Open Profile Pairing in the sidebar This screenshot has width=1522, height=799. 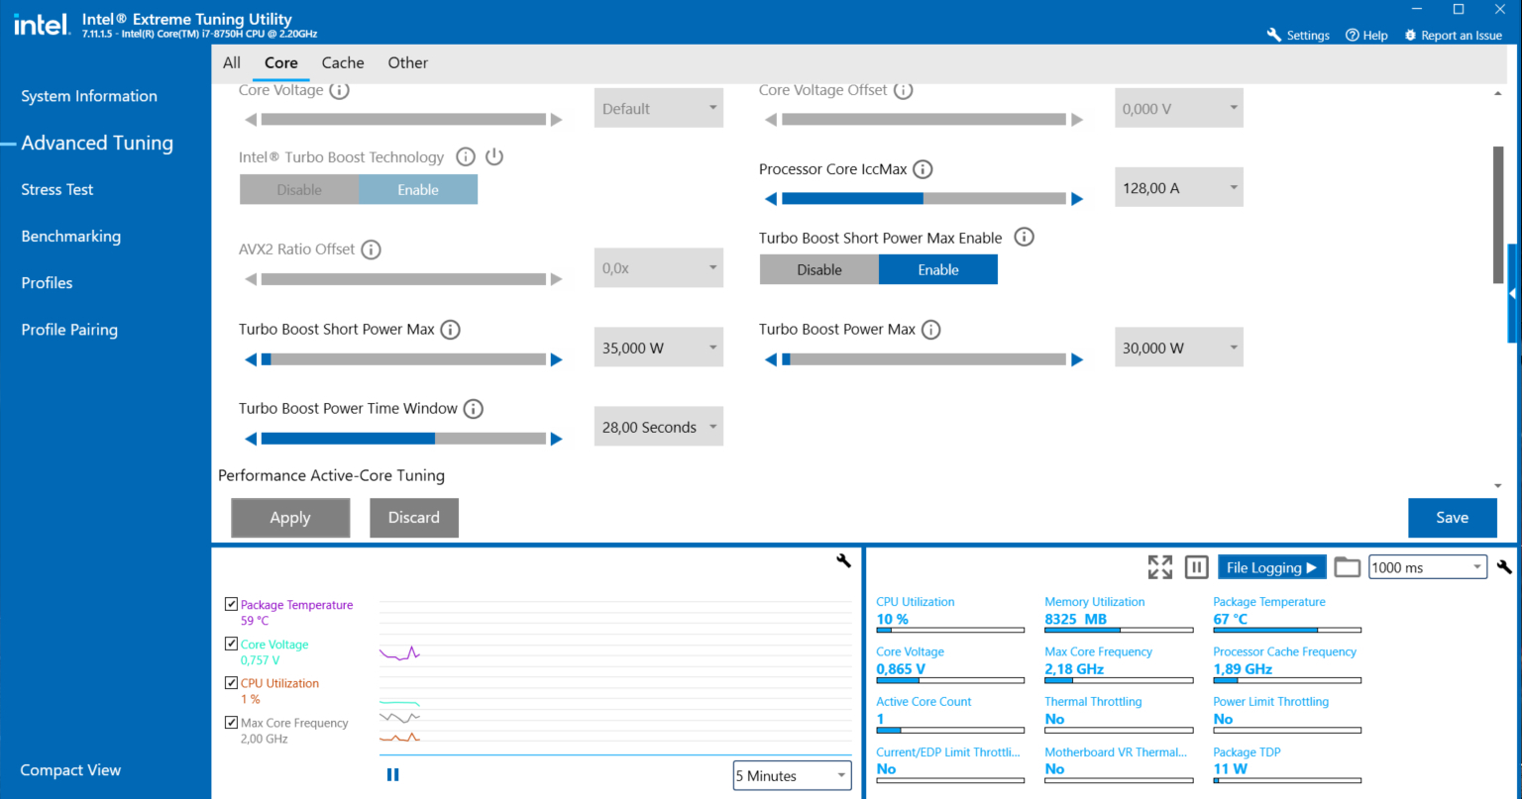pos(69,330)
